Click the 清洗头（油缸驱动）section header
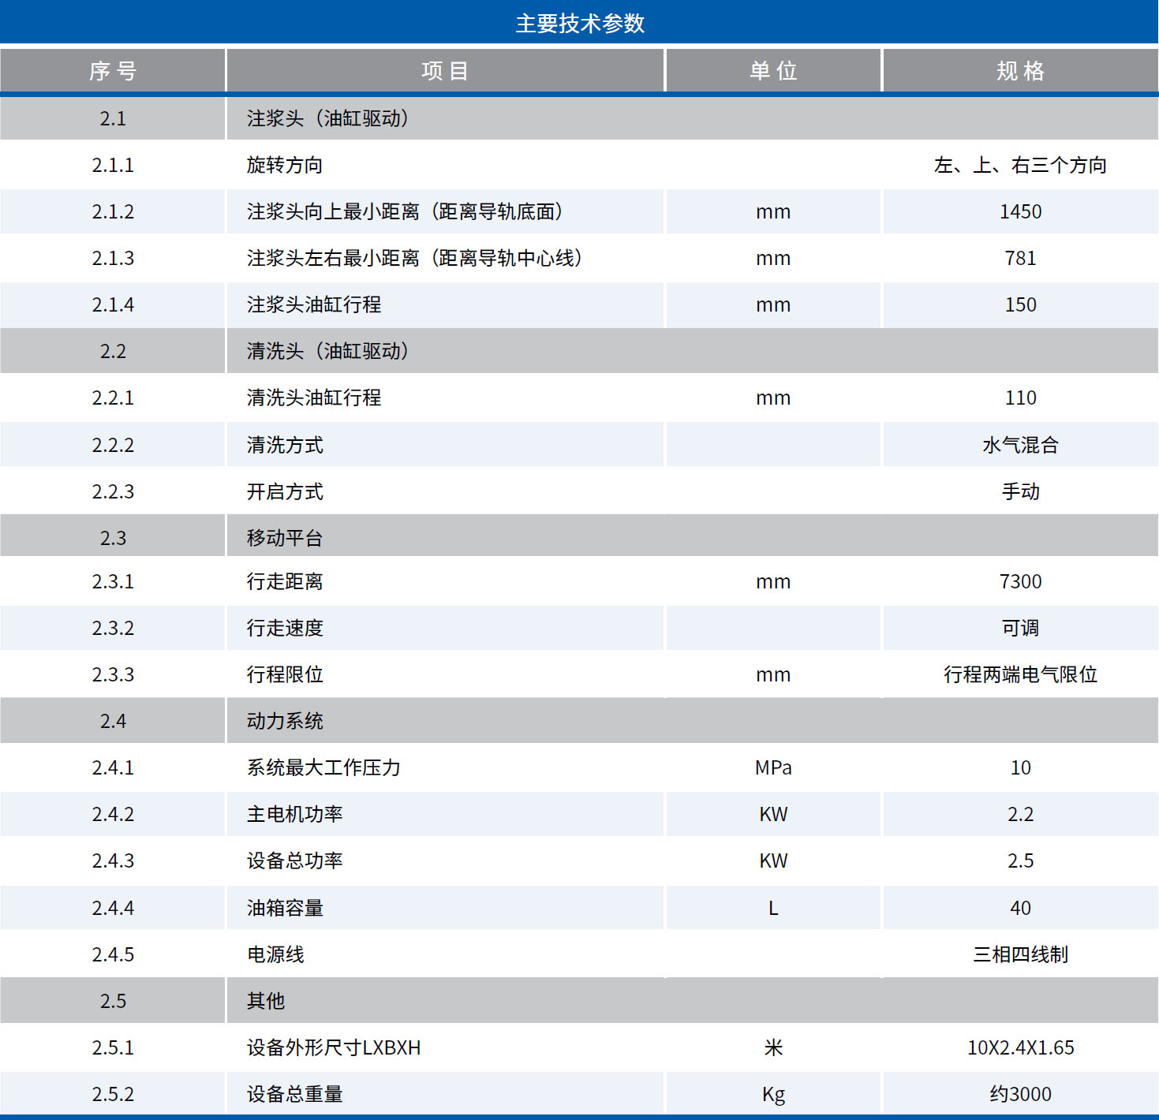Image resolution: width=1159 pixels, height=1120 pixels. [327, 351]
